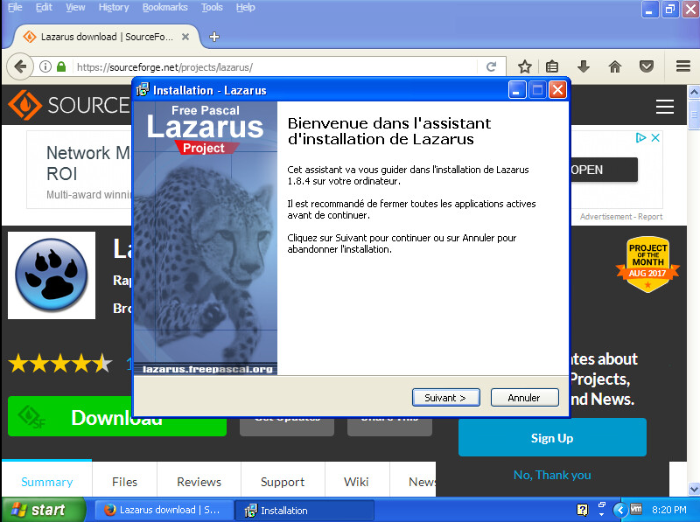
Task: Switch to the Support tab
Action: pyautogui.click(x=283, y=482)
